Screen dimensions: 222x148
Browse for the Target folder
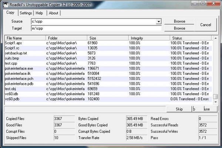click(x=179, y=28)
